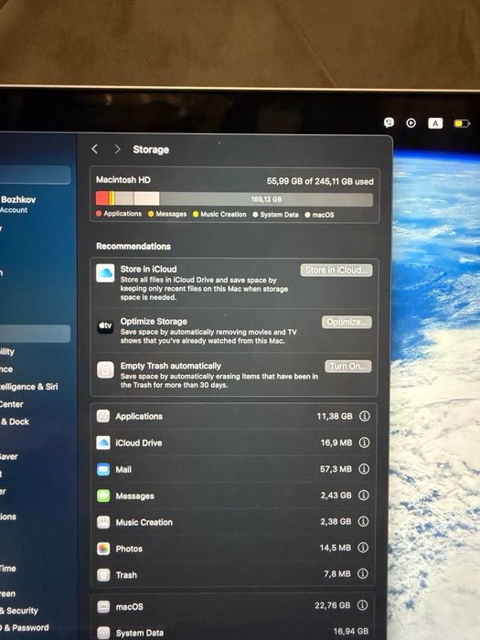480x640 pixels.
Task: Click the Photos flower icon
Action: pos(103,549)
